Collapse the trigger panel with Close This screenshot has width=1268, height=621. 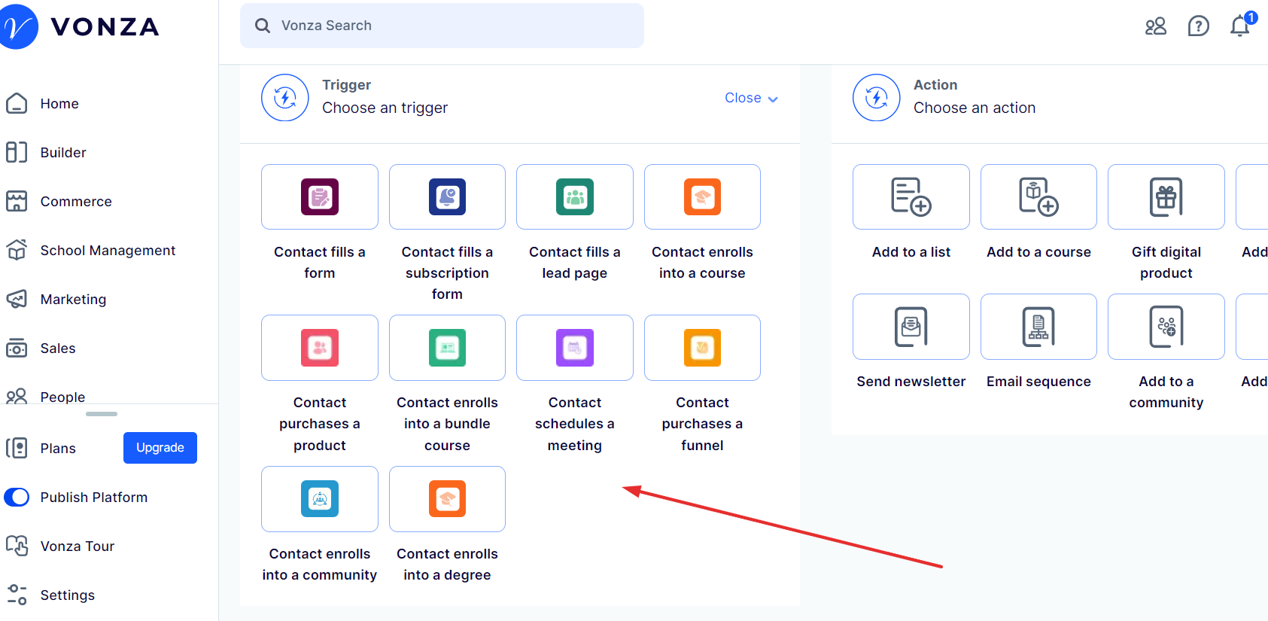pyautogui.click(x=751, y=98)
